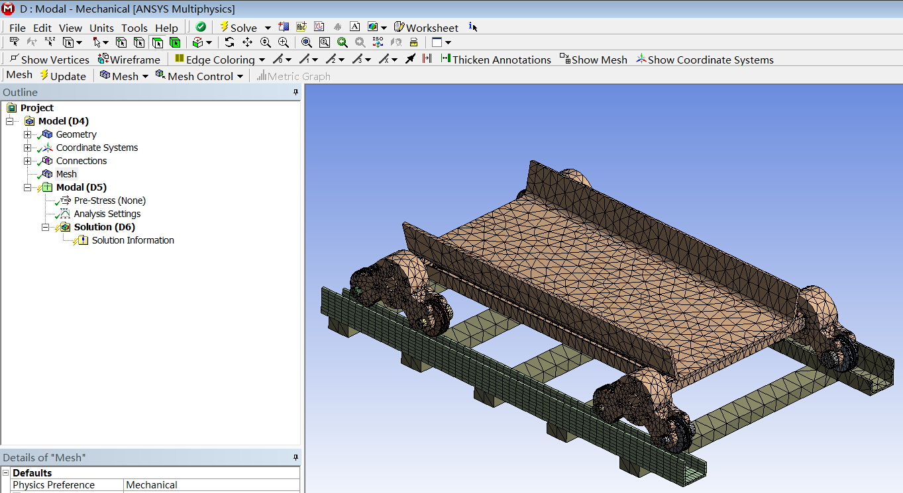Click the ISO isometric view icon
The image size is (903, 493).
coord(378,42)
